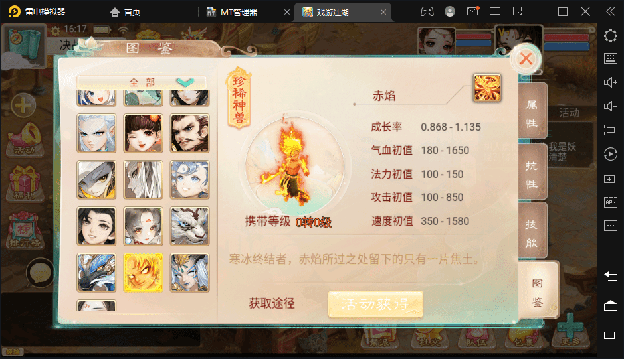This screenshot has height=359, width=624.
Task: Click the 赤焰 flame skill icon
Action: point(486,88)
